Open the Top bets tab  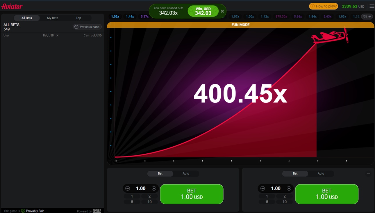click(x=78, y=18)
